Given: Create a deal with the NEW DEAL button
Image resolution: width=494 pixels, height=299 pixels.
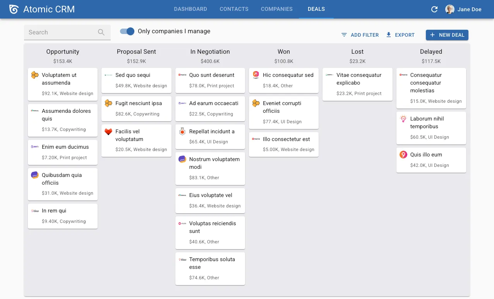Looking at the screenshot, I should click(447, 35).
